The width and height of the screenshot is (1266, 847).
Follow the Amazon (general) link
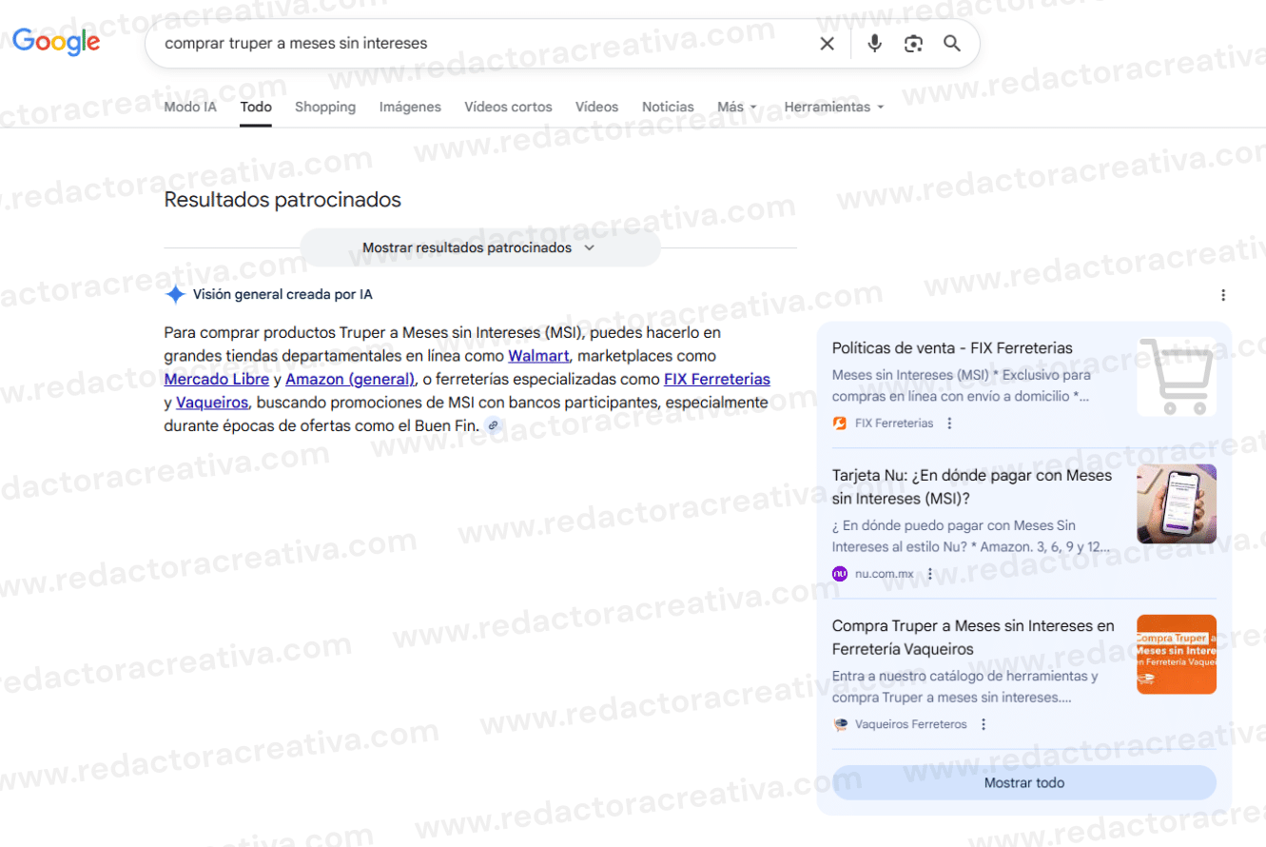point(350,379)
